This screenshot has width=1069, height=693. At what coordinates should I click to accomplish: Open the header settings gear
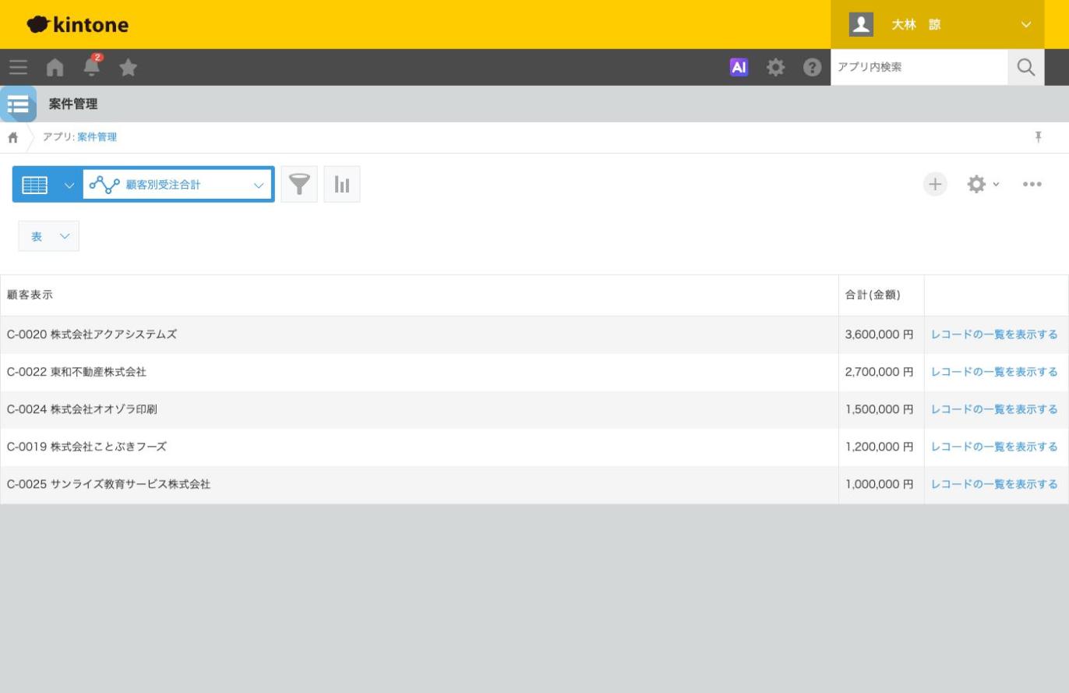click(x=775, y=67)
